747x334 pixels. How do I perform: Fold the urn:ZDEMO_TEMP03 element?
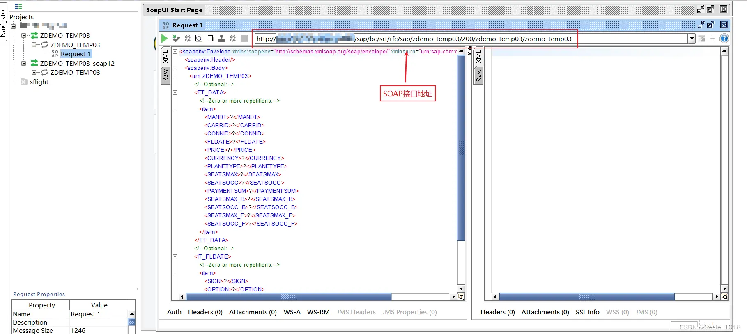(x=175, y=76)
